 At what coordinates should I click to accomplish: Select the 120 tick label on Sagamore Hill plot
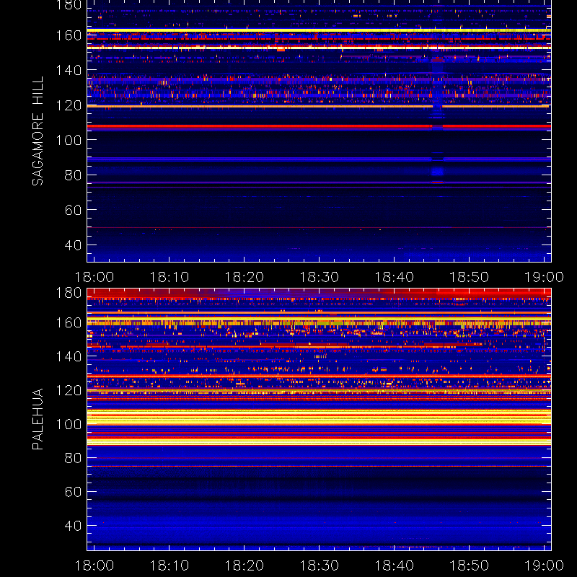point(69,105)
